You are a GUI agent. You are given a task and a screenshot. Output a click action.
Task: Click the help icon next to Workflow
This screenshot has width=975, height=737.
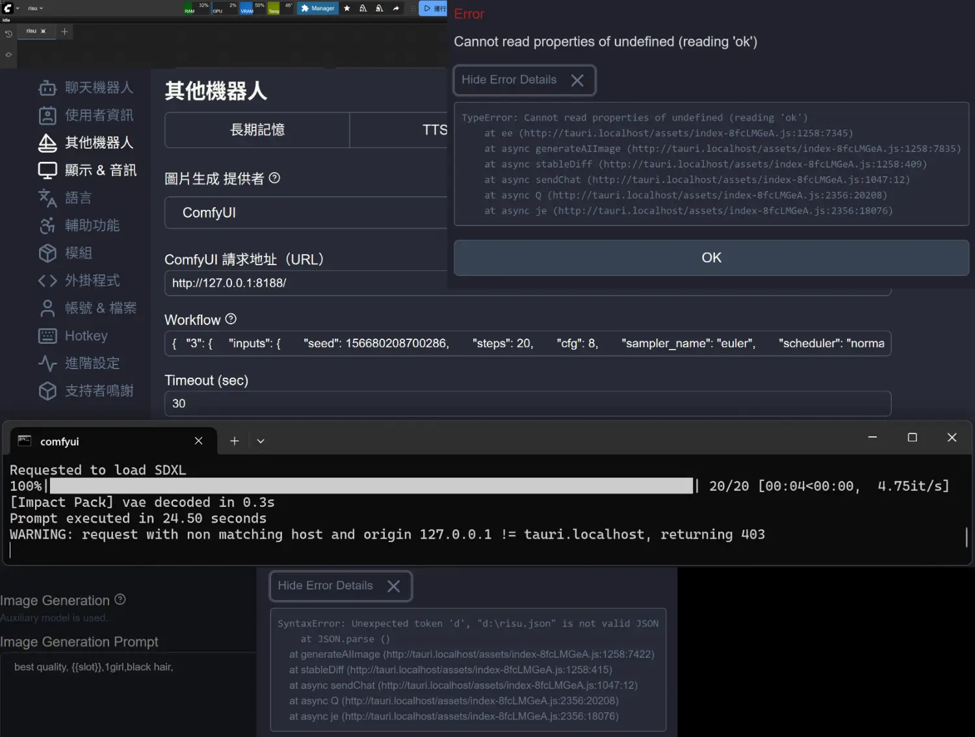tap(231, 319)
